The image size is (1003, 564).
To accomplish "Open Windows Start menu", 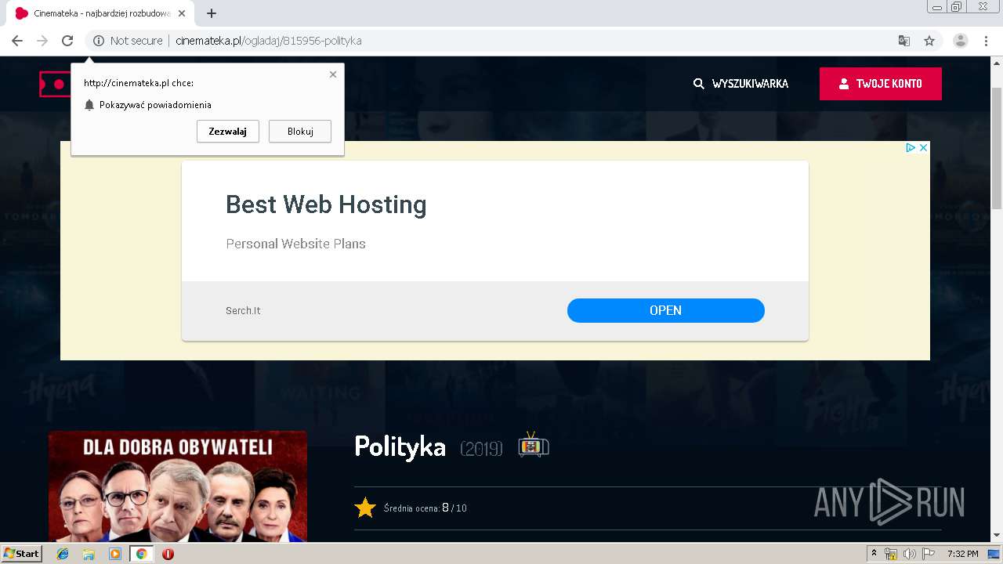I will (x=22, y=554).
